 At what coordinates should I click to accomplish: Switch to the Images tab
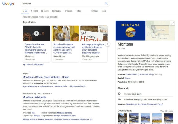tap(56, 11)
